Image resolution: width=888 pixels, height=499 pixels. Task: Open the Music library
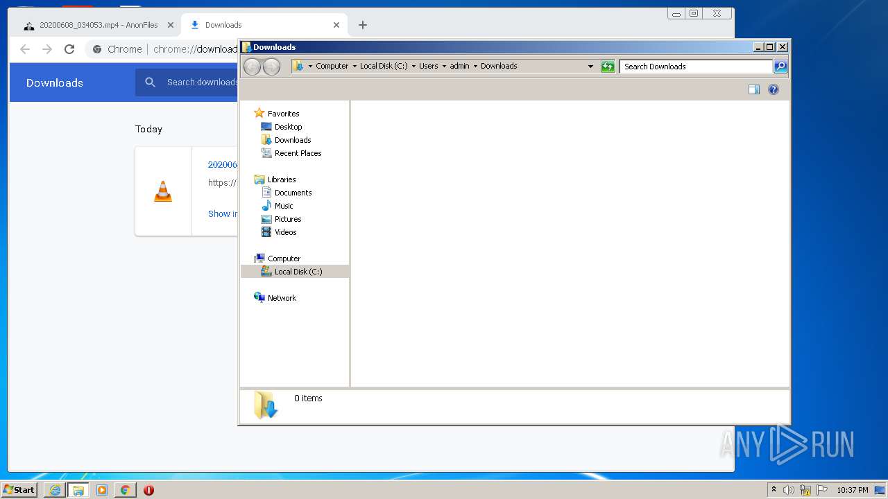[284, 206]
